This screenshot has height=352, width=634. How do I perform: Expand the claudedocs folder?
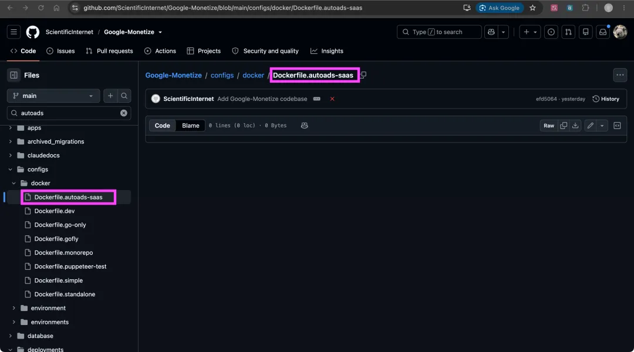tap(10, 155)
